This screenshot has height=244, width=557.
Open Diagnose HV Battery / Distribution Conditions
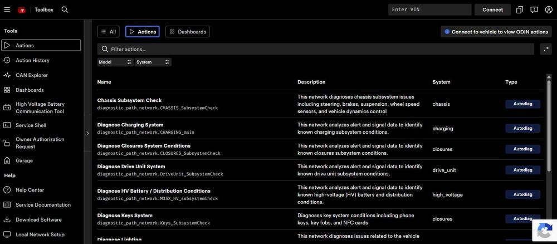pyautogui.click(x=154, y=191)
